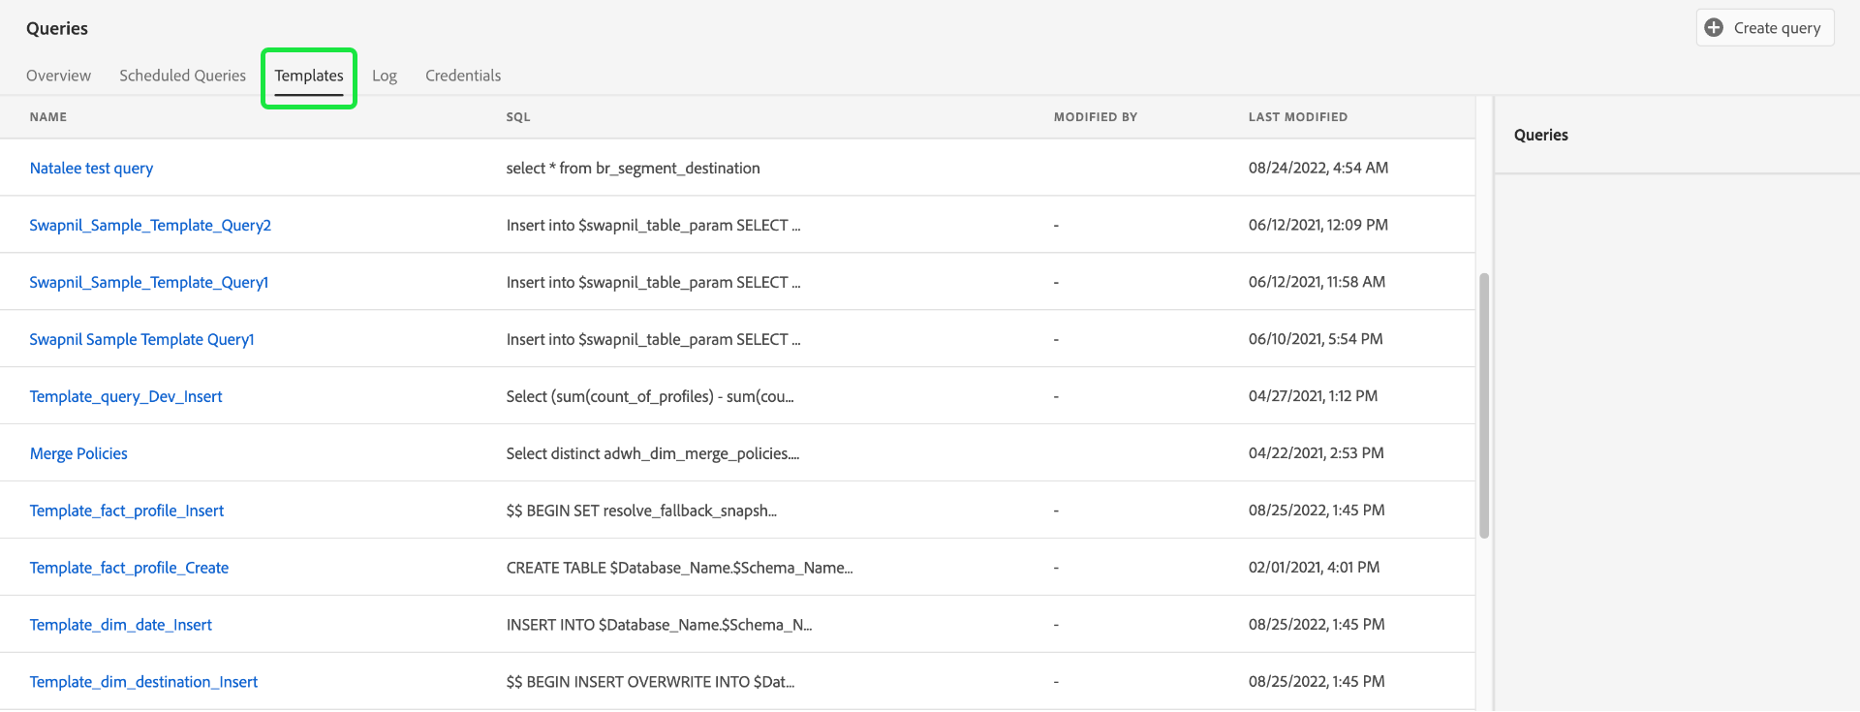The height and width of the screenshot is (712, 1860).
Task: Open the Template_query_Dev_Insert template
Action: click(x=126, y=397)
